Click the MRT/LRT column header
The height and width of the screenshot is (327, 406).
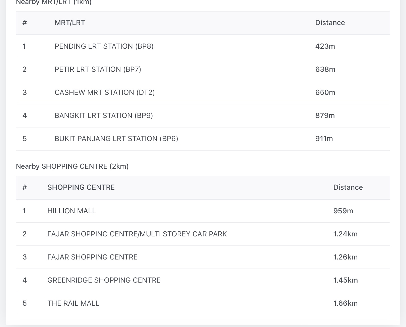70,23
